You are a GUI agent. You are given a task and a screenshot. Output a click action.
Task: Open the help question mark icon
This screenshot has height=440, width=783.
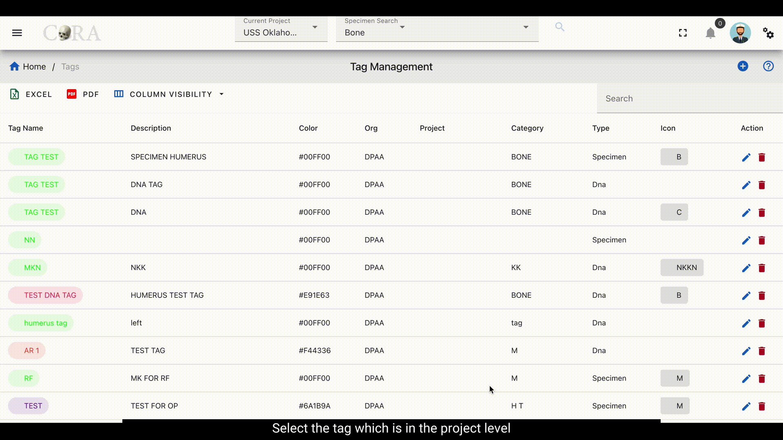pos(768,66)
